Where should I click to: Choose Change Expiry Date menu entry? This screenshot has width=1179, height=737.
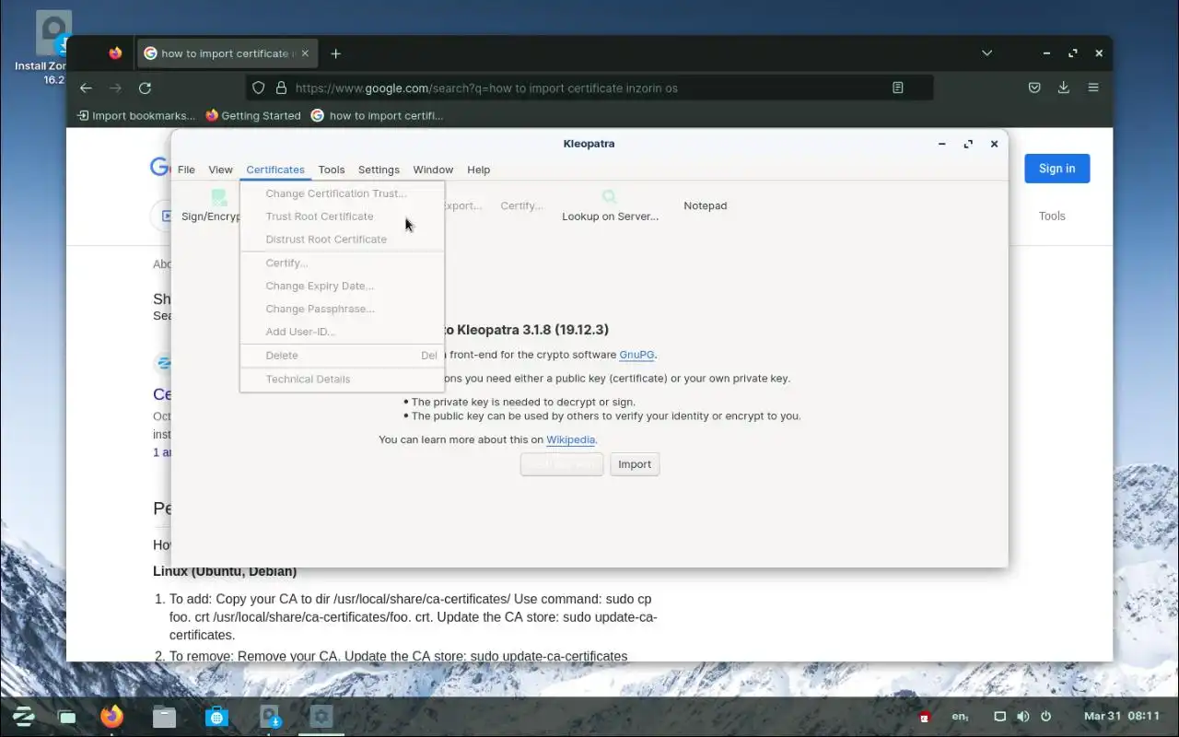click(x=342, y=287)
